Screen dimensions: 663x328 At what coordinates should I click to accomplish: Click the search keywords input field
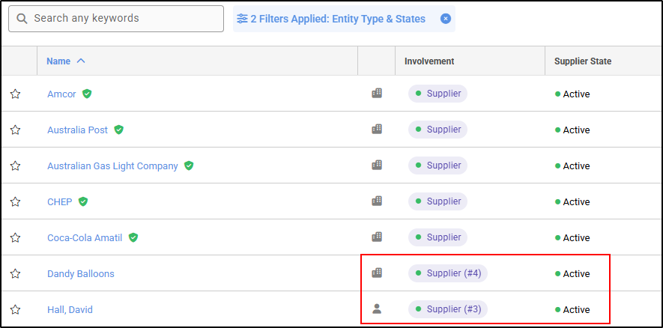coord(124,19)
